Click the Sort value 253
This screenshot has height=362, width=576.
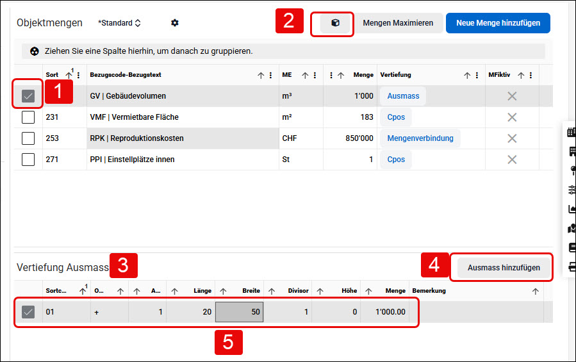coord(52,138)
